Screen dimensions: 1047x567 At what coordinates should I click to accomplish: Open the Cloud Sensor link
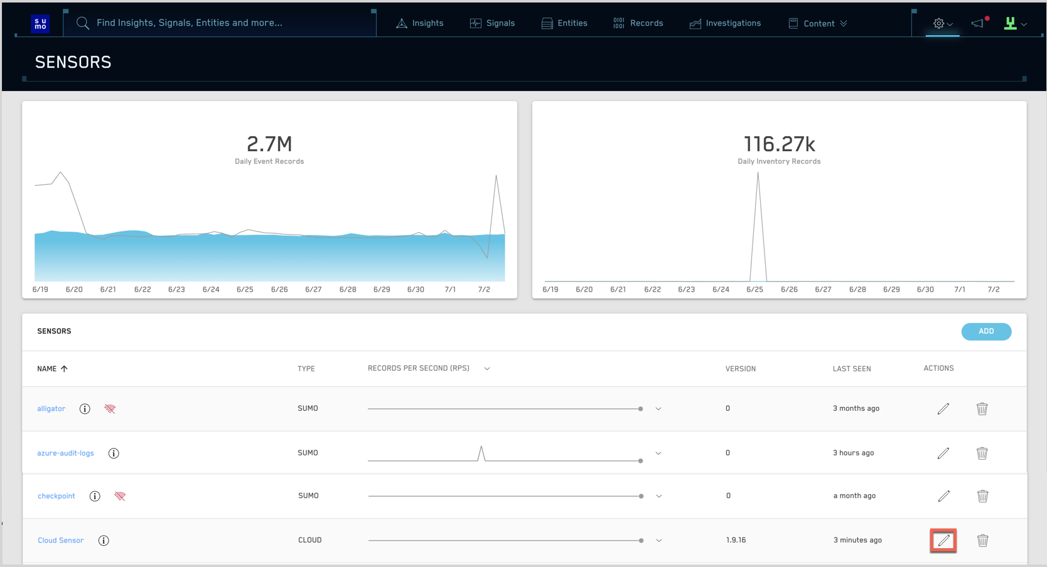click(x=60, y=540)
